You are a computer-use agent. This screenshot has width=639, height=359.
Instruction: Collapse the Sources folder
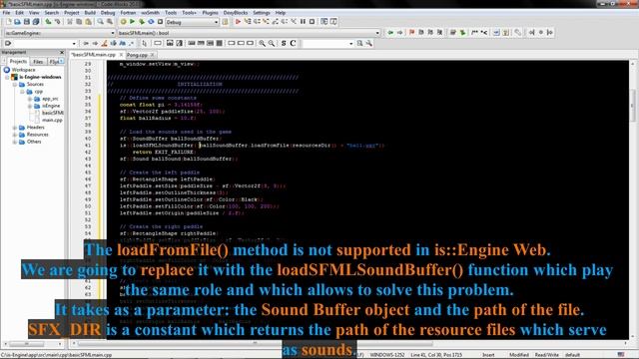pos(15,84)
